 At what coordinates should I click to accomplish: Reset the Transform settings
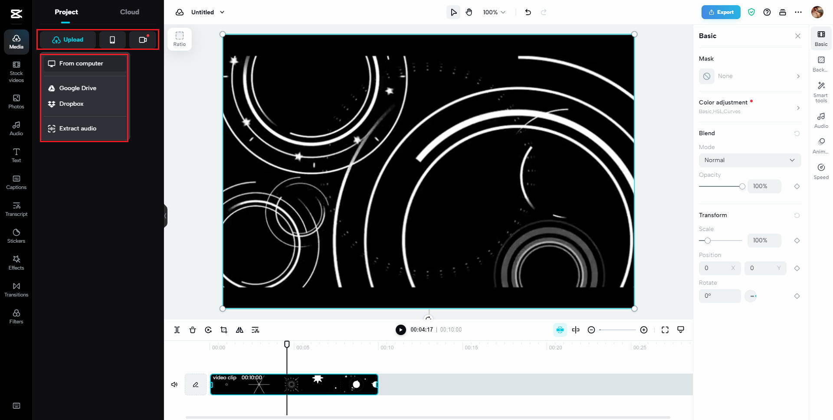pyautogui.click(x=797, y=215)
